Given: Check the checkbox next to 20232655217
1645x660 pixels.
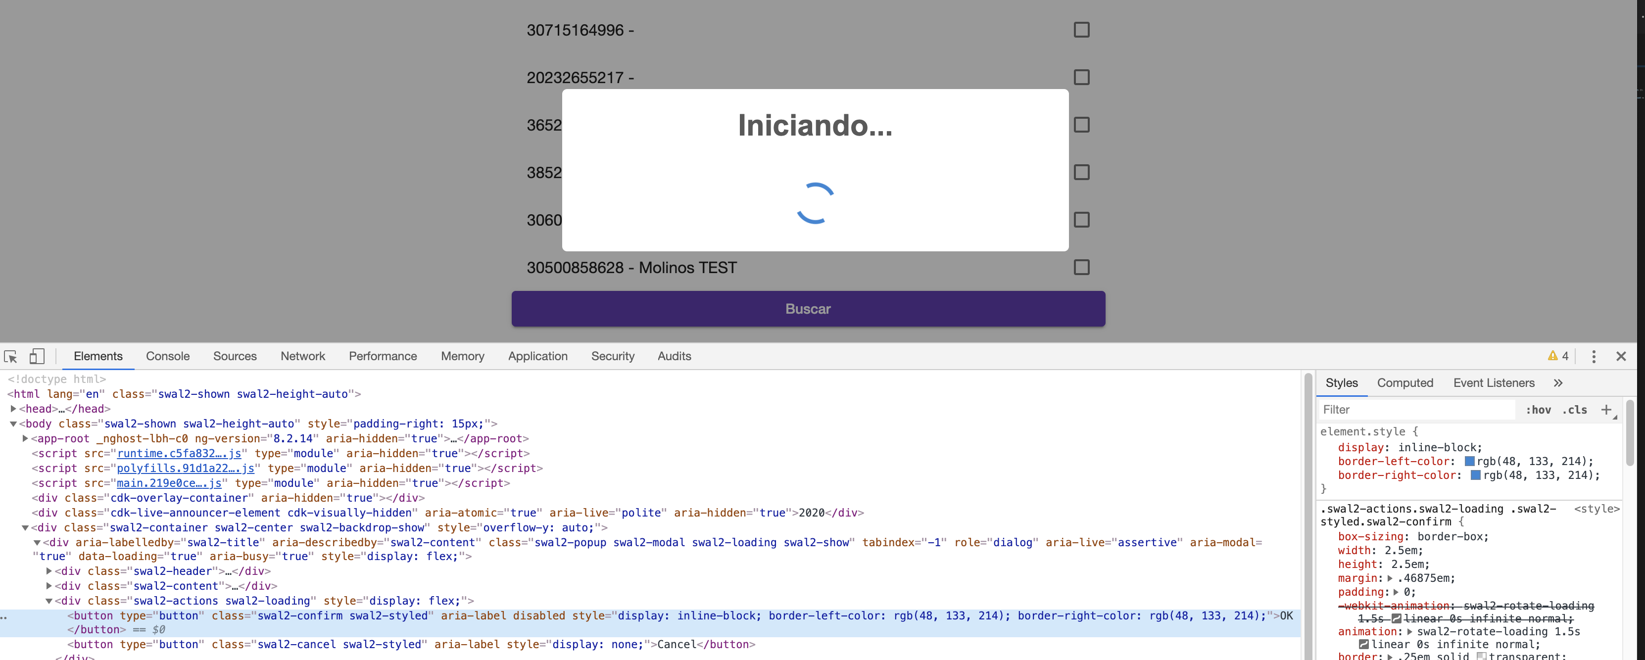Looking at the screenshot, I should [x=1081, y=77].
